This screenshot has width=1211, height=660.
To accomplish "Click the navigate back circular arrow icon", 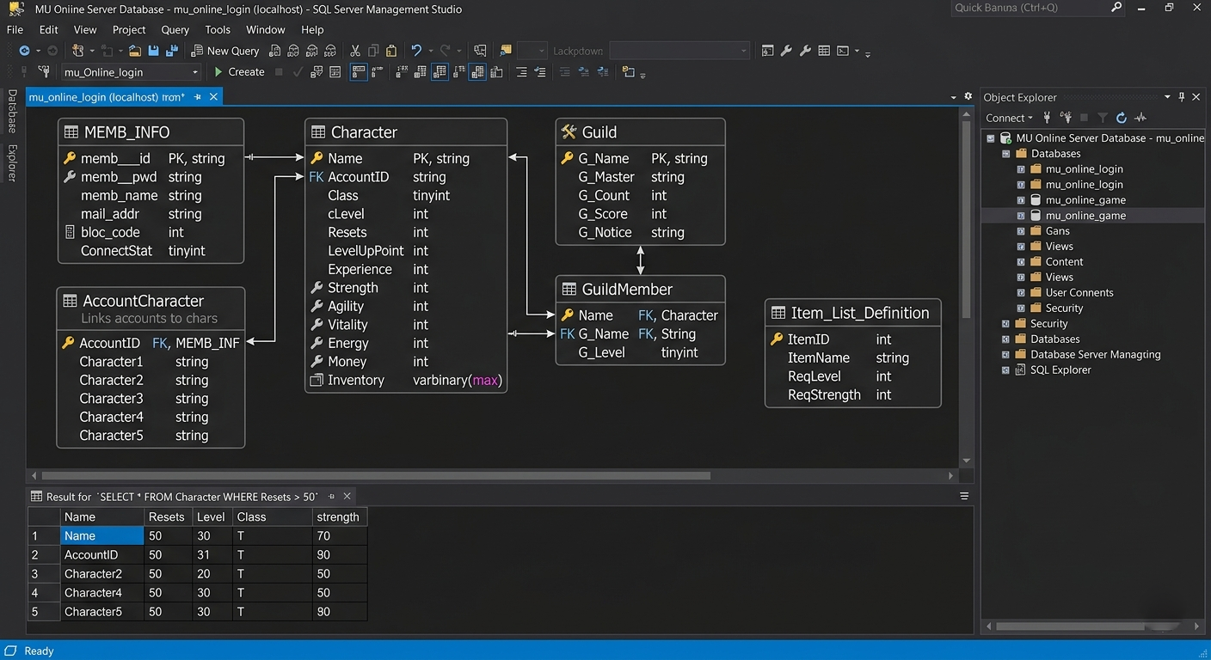I will click(x=24, y=51).
